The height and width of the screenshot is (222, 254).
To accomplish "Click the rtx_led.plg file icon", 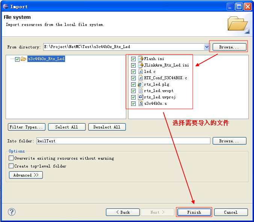I will pyautogui.click(x=140, y=84).
